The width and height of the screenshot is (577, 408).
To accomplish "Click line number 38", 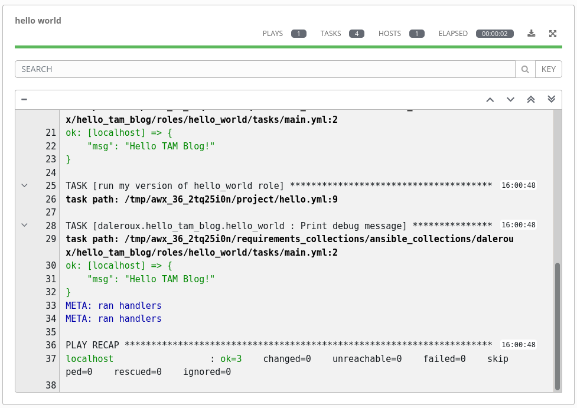I will (x=51, y=385).
